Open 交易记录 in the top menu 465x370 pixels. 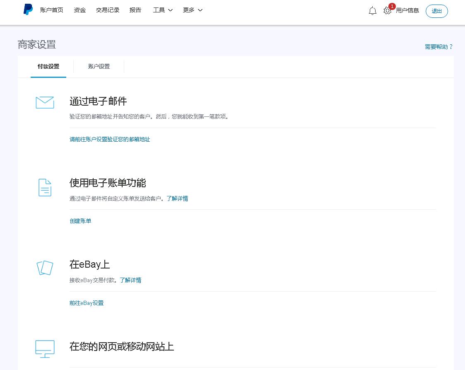(107, 10)
